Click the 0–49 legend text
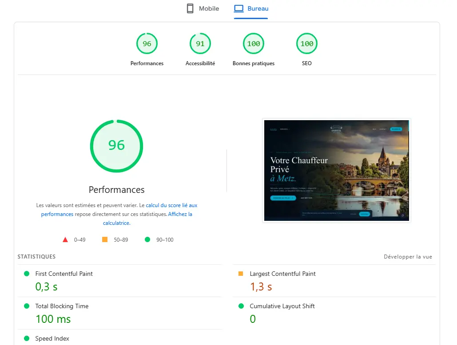This screenshot has height=345, width=457. point(79,240)
